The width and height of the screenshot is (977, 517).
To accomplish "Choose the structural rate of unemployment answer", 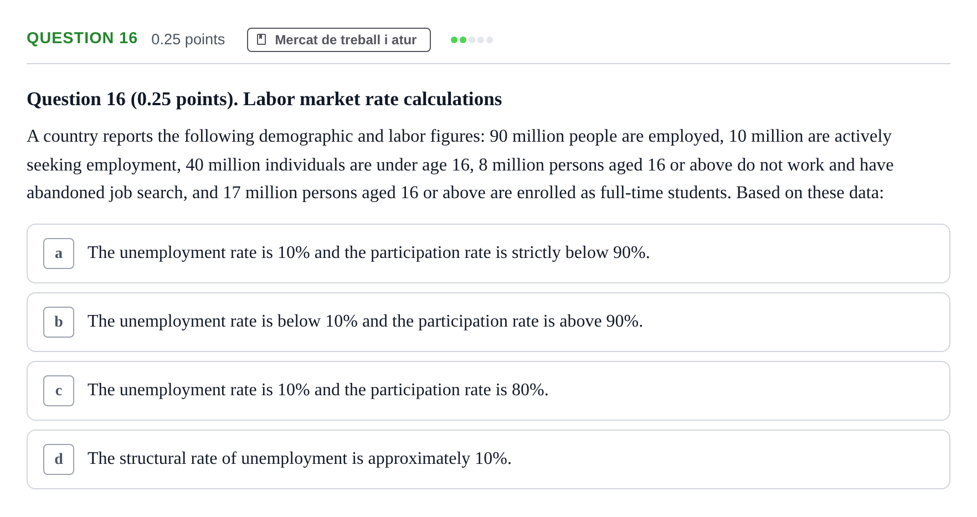I will (x=488, y=459).
